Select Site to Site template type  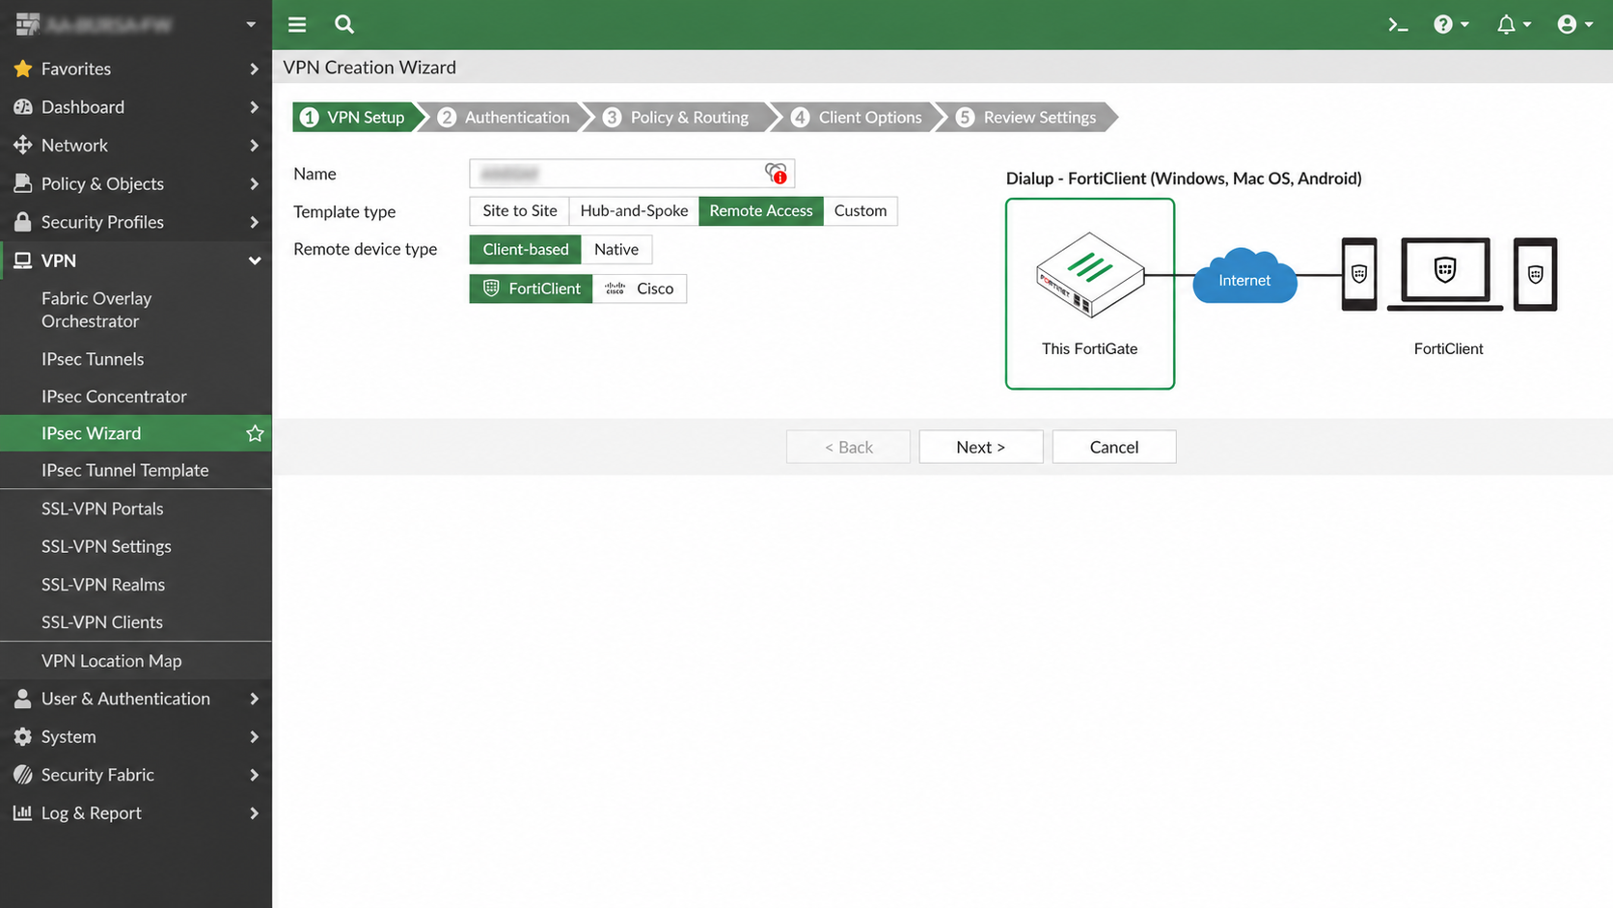(x=519, y=211)
